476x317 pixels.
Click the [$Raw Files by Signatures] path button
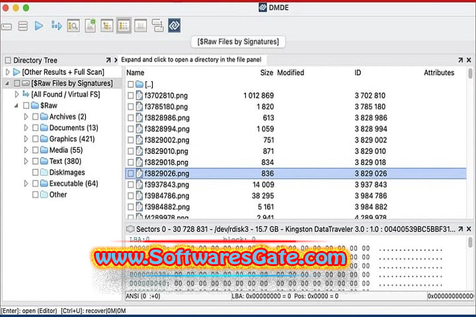pos(238,42)
